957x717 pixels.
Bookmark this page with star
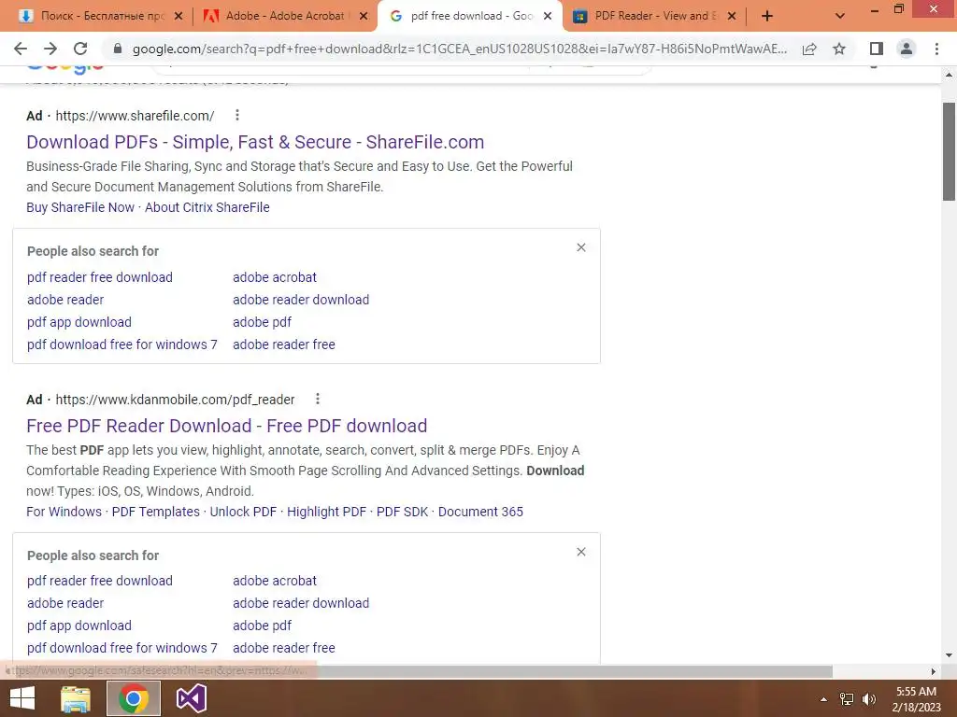coord(839,49)
